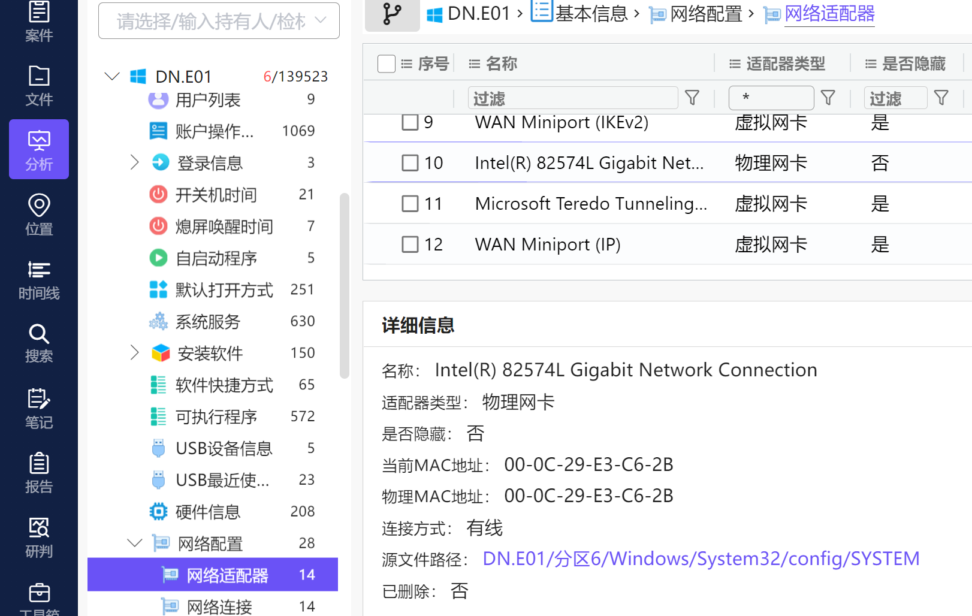Click the 网络适配器 breadcrumb link
The height and width of the screenshot is (616, 972).
tap(829, 14)
